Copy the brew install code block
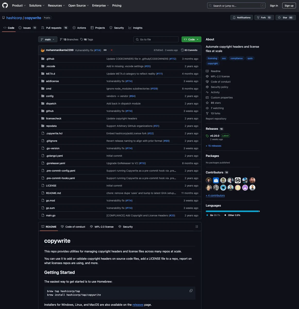This screenshot has width=299, height=309. [191, 291]
